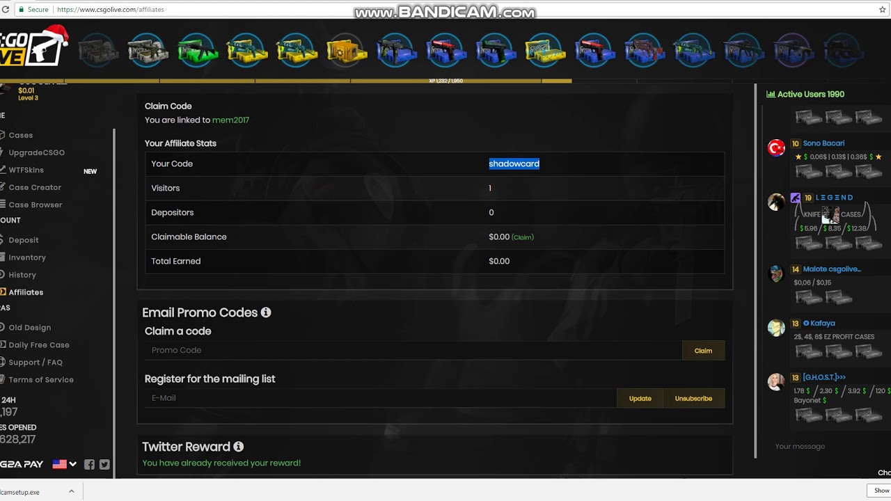Click the Level 3 label under the balance
This screenshot has width=891, height=501.
point(28,98)
